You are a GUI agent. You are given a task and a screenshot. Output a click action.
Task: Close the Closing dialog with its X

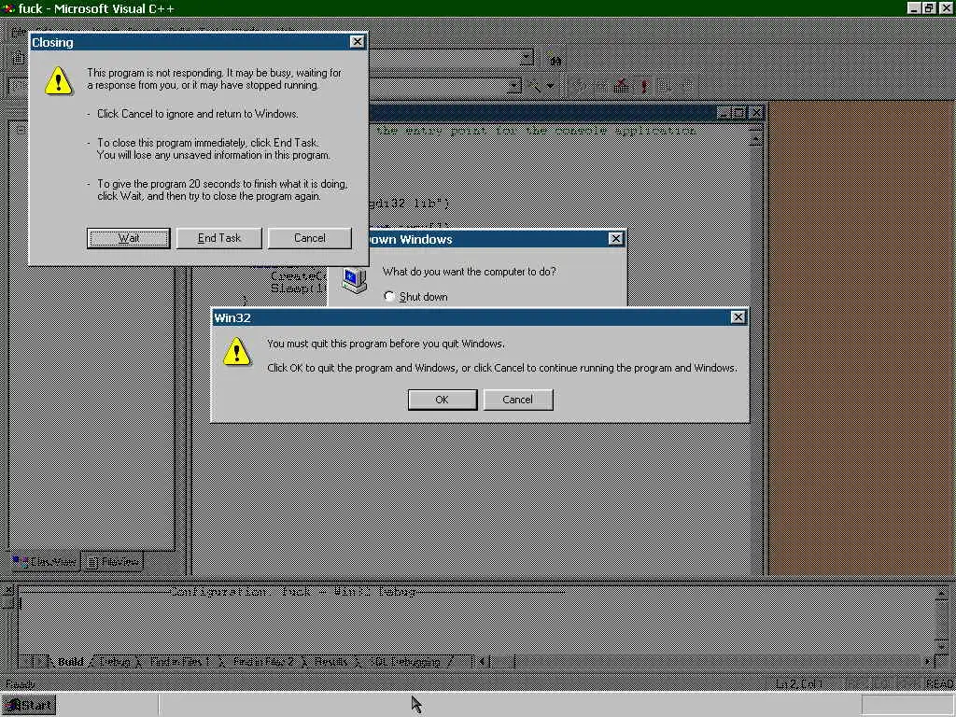(358, 41)
